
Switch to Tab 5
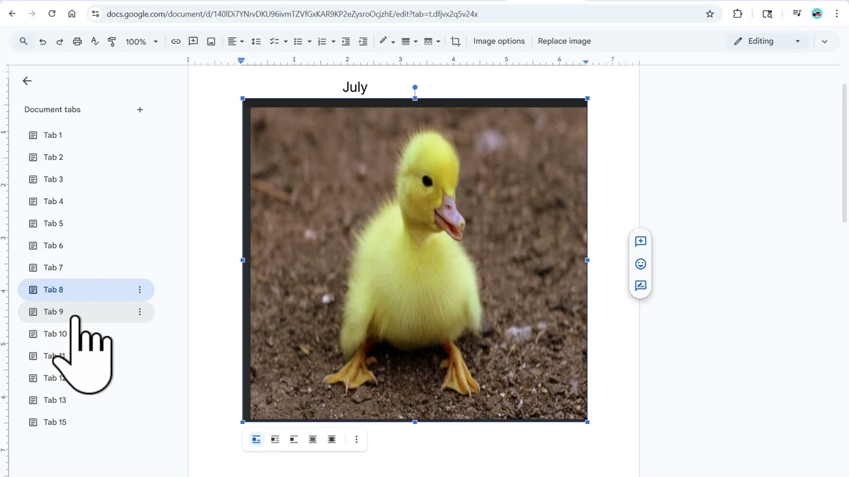point(86,223)
